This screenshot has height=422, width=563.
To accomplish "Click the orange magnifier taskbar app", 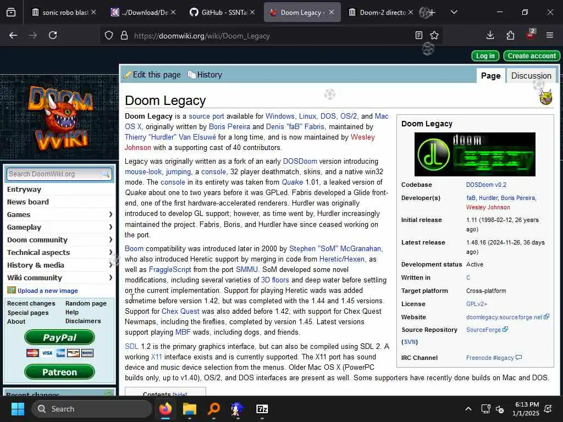I will click(214, 409).
